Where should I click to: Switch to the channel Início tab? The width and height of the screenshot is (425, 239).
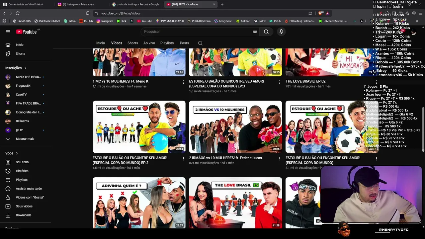(101, 43)
